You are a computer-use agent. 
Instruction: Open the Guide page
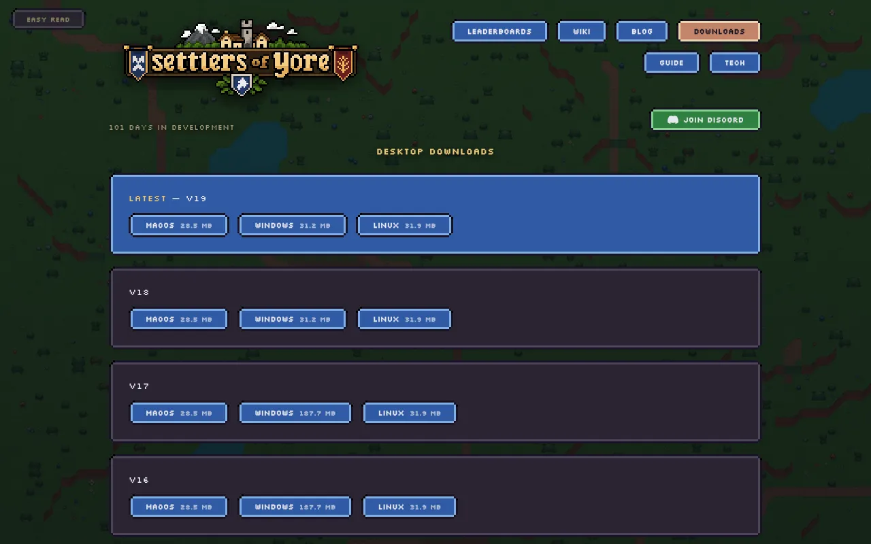(672, 63)
